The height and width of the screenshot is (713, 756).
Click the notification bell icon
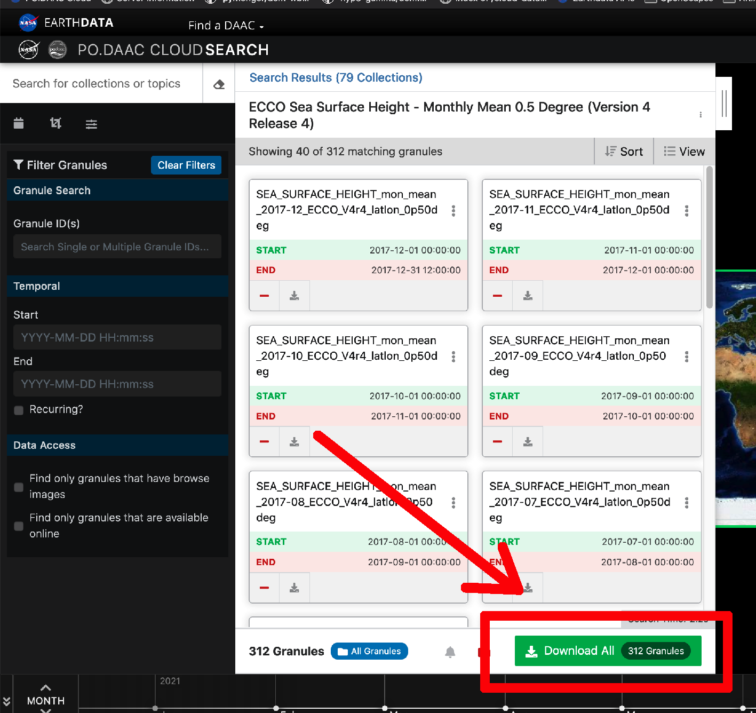pyautogui.click(x=450, y=652)
